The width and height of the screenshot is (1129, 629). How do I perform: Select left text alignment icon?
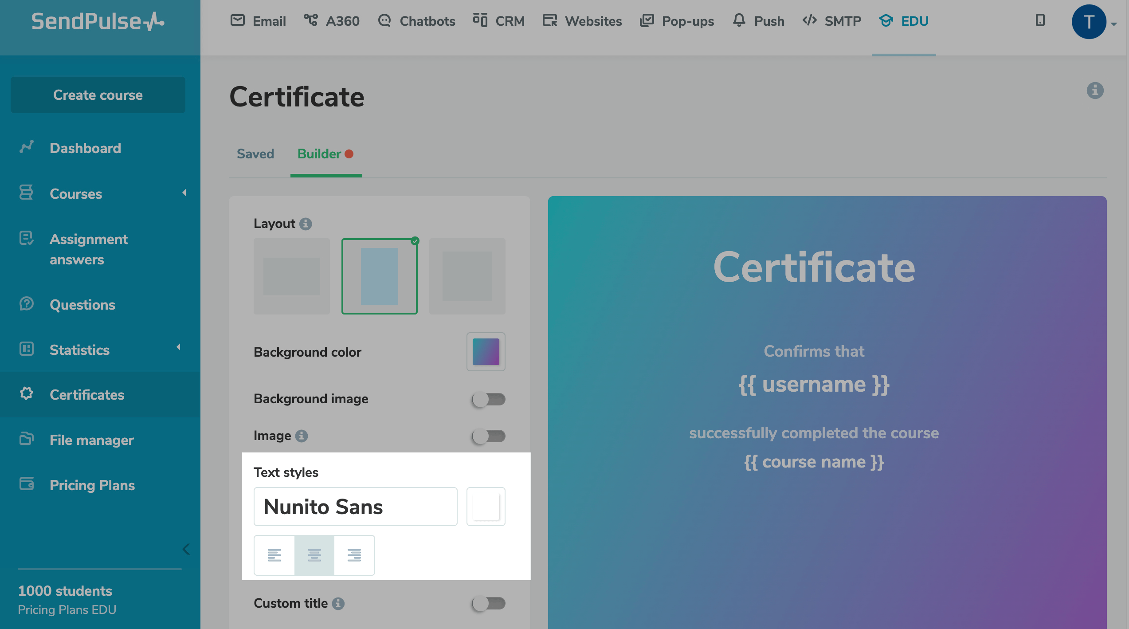(x=274, y=555)
